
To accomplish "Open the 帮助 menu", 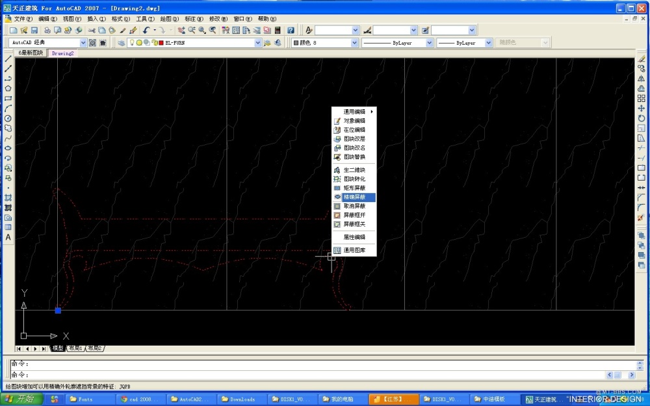I will click(x=267, y=19).
